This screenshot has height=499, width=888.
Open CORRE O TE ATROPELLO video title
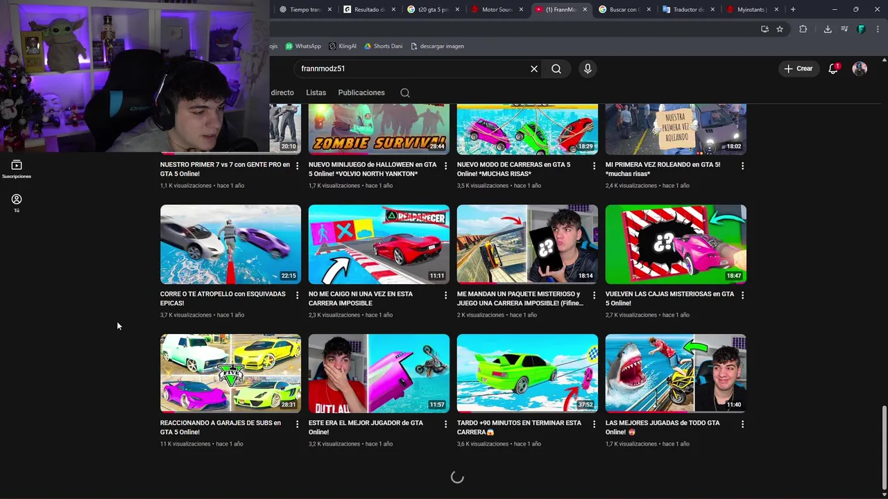[x=223, y=299]
